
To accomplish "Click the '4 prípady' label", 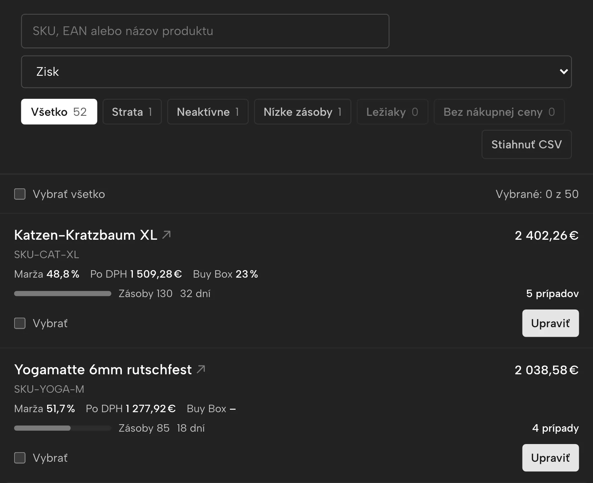I will (x=555, y=428).
